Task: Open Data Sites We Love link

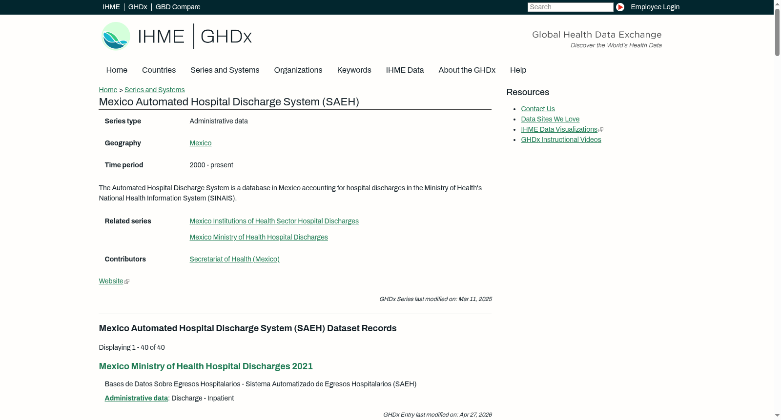Action: [550, 119]
